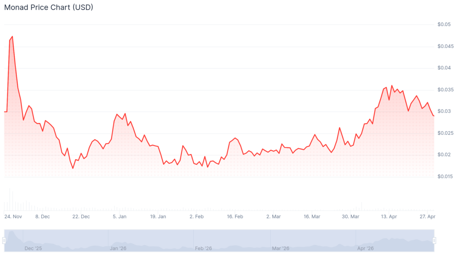457x258 pixels.
Task: Click the highest price peak in late November
Action: pyautogui.click(x=12, y=36)
